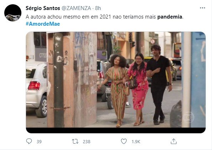This screenshot has width=212, height=150.
Task: Open the @ZAMENZA handle link
Action: coord(76,8)
